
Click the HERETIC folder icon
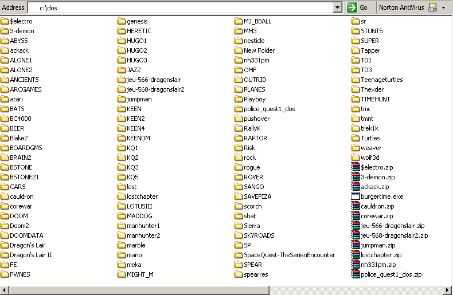coord(122,31)
